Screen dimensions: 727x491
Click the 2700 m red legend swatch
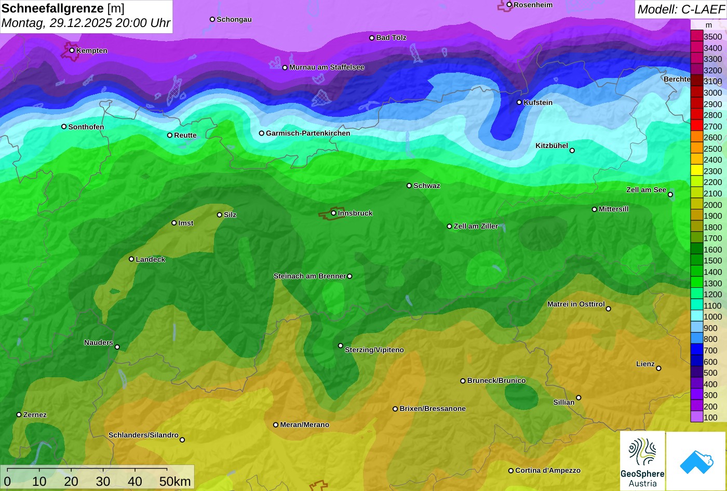696,126
